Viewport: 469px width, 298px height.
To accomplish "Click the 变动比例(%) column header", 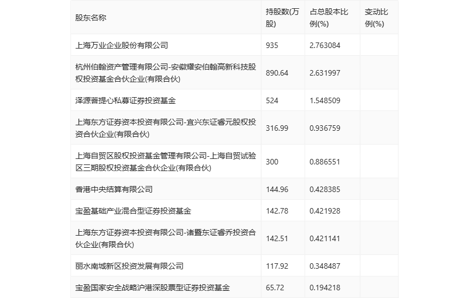I will (x=376, y=18).
